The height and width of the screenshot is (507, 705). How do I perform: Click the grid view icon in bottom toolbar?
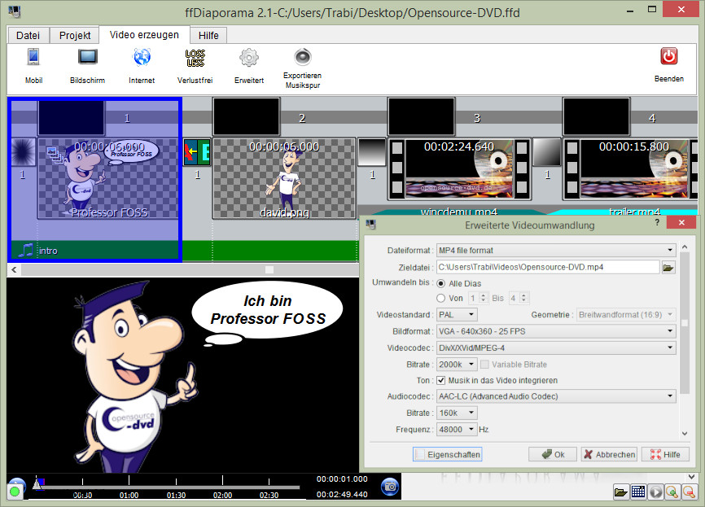click(638, 492)
